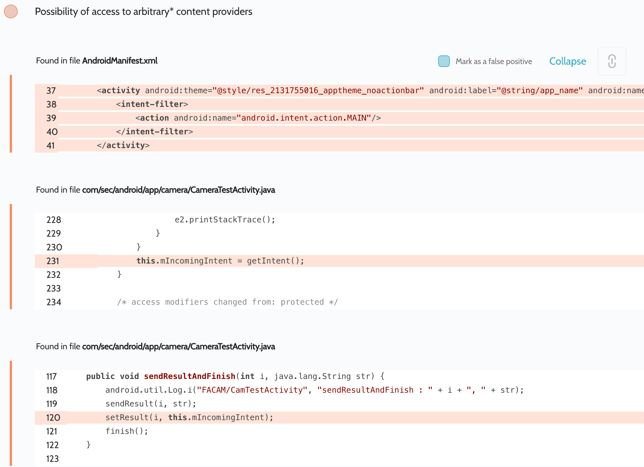Click the finish() call line

click(x=127, y=431)
